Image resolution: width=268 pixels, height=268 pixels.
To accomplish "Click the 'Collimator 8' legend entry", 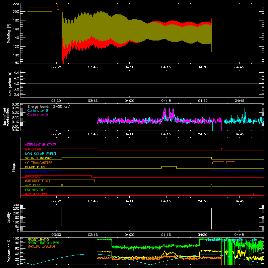I will point(38,111).
